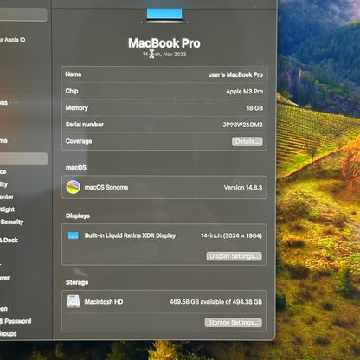The image size is (360, 360).
Task: Click the serial number JP93W26DM2
Action: click(x=242, y=125)
